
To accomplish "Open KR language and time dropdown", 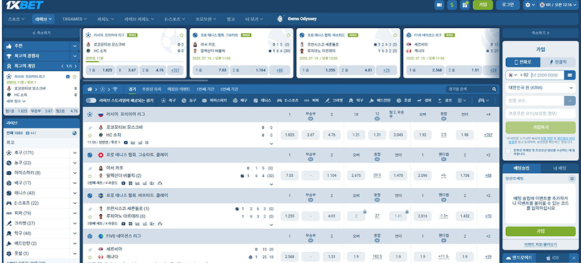I will (x=558, y=5).
